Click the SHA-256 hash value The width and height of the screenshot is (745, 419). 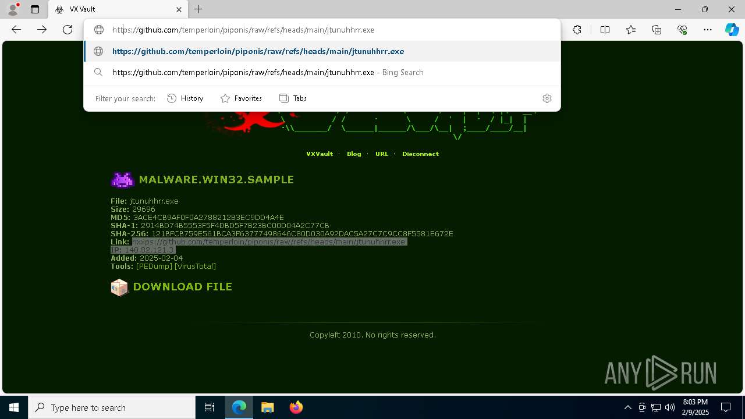[302, 233]
